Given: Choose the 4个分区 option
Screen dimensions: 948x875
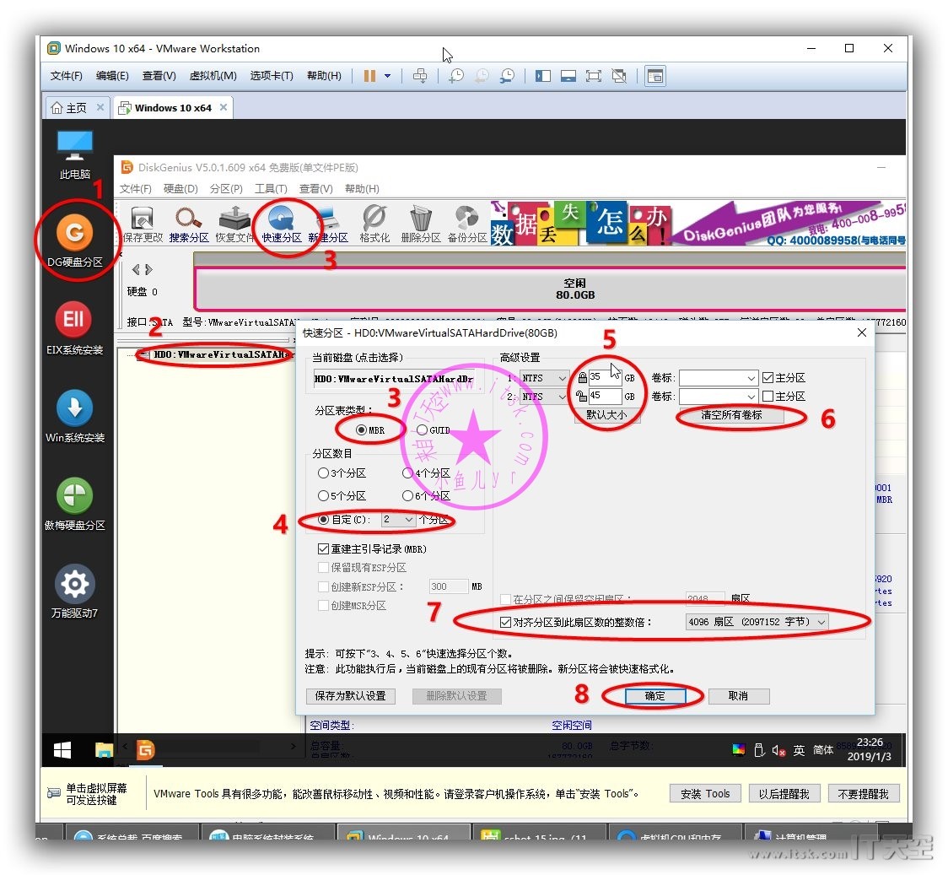Looking at the screenshot, I should (407, 473).
